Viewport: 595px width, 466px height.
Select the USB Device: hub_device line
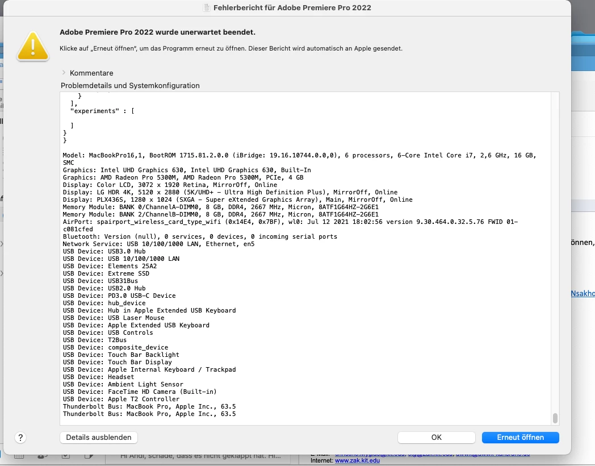[x=104, y=303]
